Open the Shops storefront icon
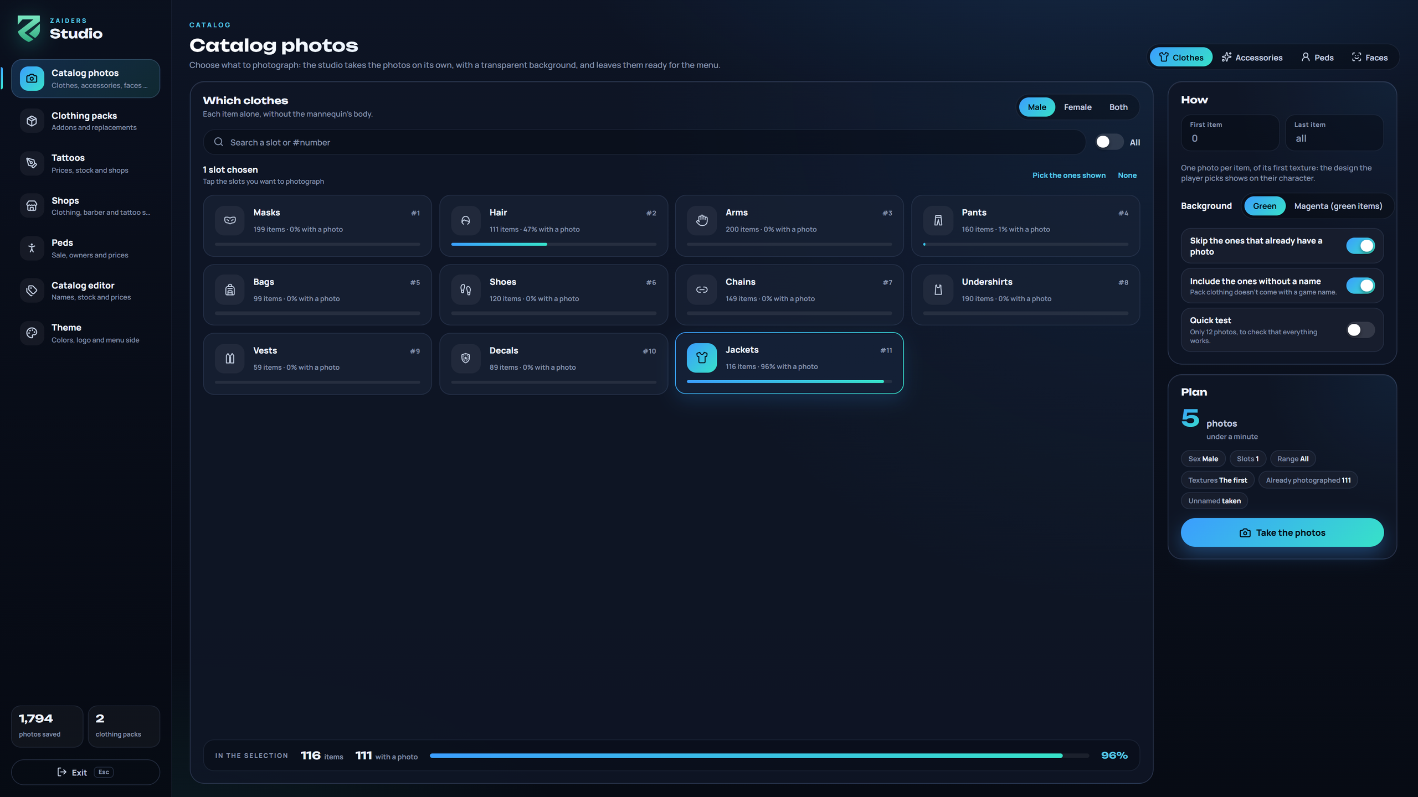Screen dimensions: 1418x797 coord(32,206)
